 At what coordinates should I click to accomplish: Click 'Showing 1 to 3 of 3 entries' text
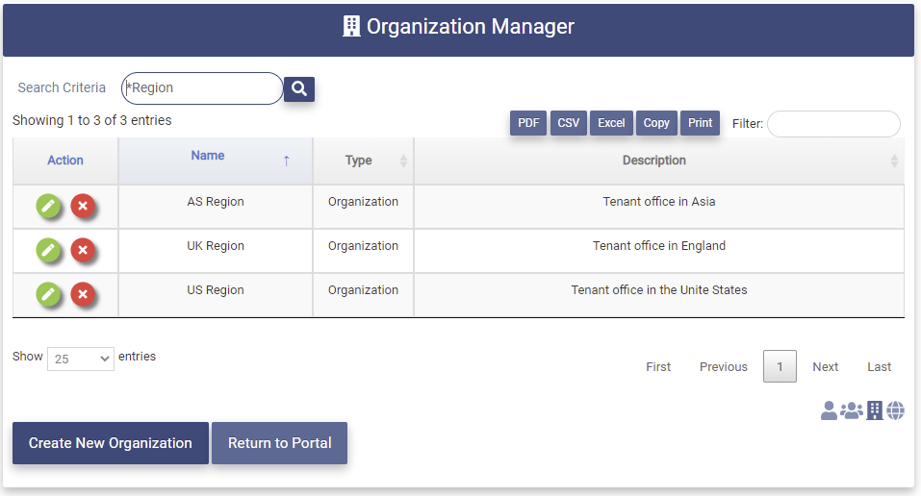[92, 120]
